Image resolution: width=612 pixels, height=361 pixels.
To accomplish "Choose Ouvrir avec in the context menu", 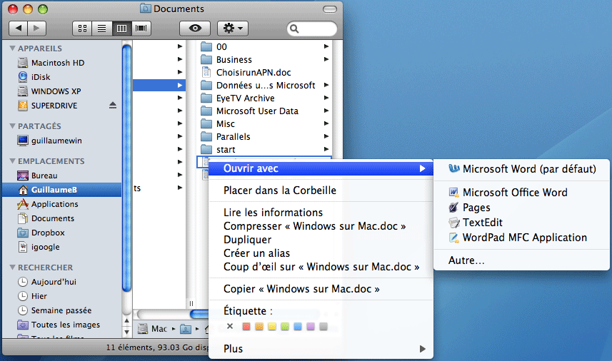I will point(321,168).
